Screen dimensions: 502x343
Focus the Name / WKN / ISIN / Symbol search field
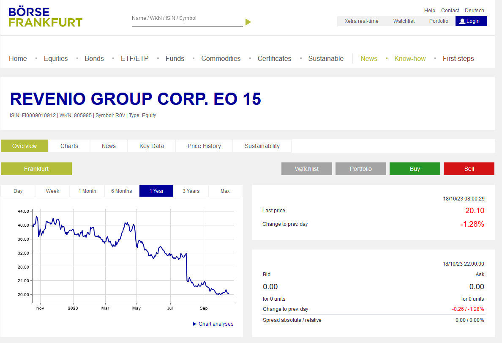[x=187, y=19]
